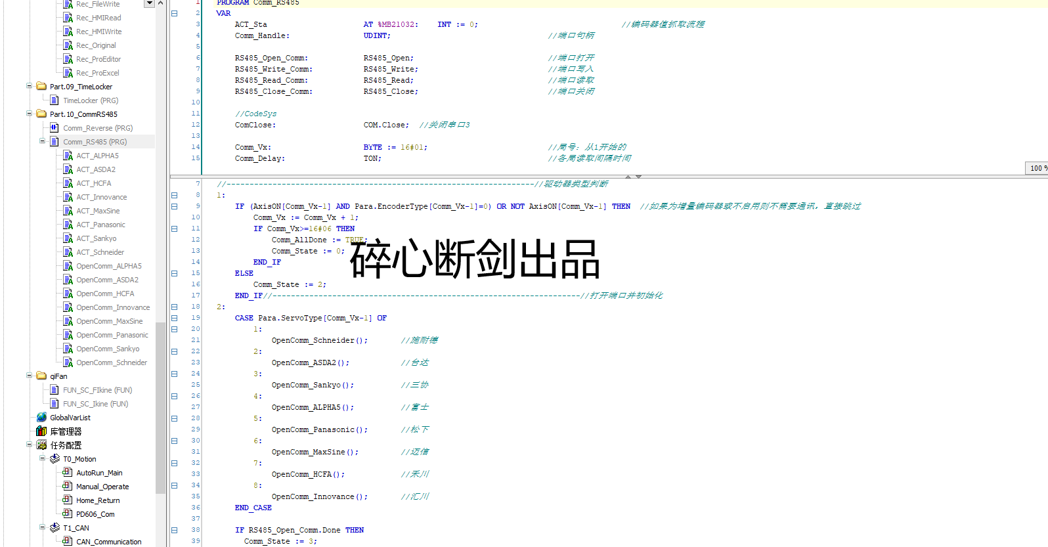Click the task configuration (任务配置) icon
This screenshot has height=547, width=1048.
41,445
